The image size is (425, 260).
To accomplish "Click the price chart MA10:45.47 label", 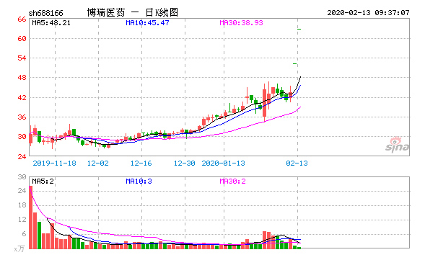I will [x=147, y=23].
